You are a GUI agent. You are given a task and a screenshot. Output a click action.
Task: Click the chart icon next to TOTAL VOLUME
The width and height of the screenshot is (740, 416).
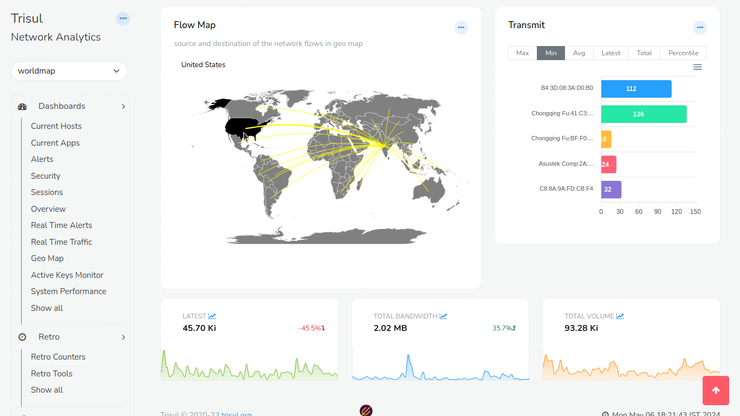(620, 315)
